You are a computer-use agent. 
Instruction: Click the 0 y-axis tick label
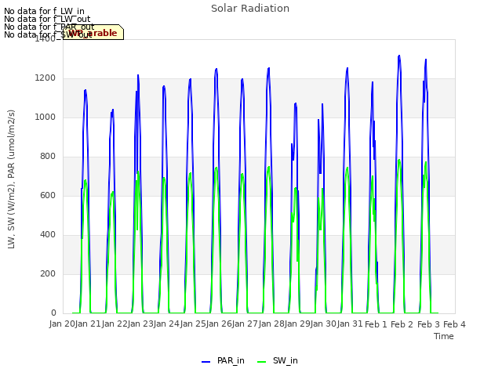coord(53,313)
